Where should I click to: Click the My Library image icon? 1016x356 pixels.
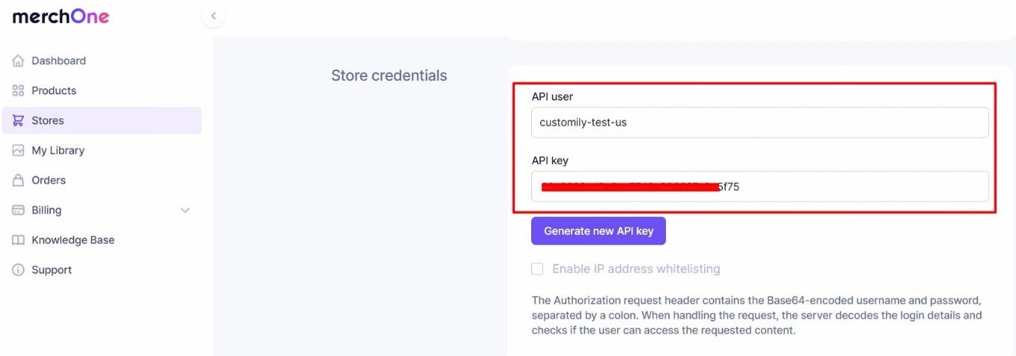[x=18, y=150]
